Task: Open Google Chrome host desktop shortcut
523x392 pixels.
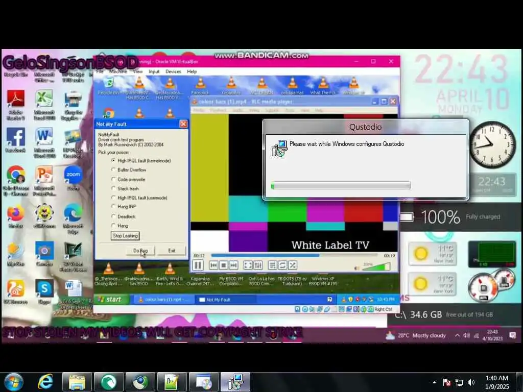Action: click(16, 180)
